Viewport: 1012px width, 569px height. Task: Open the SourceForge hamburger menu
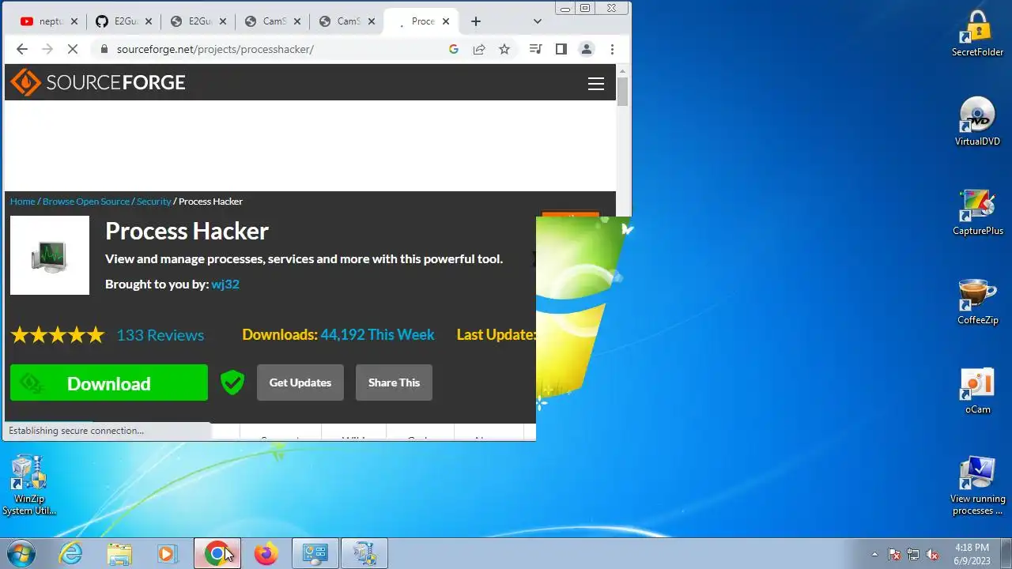point(596,84)
